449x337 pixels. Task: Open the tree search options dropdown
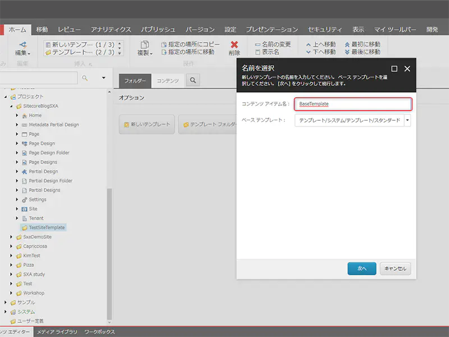(104, 78)
